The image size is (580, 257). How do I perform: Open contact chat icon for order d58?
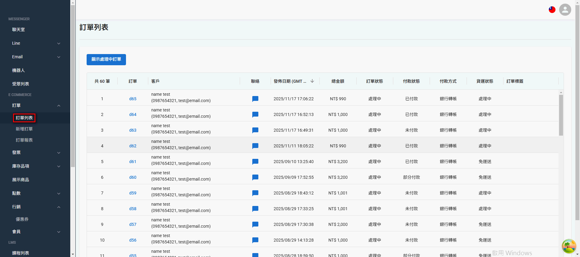[255, 209]
